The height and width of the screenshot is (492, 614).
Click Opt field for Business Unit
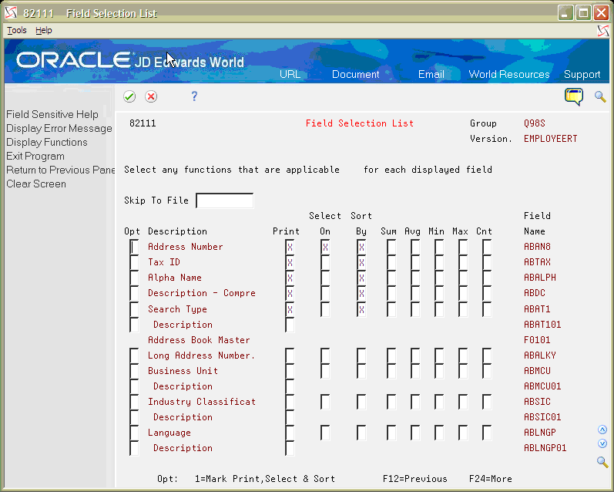click(134, 371)
